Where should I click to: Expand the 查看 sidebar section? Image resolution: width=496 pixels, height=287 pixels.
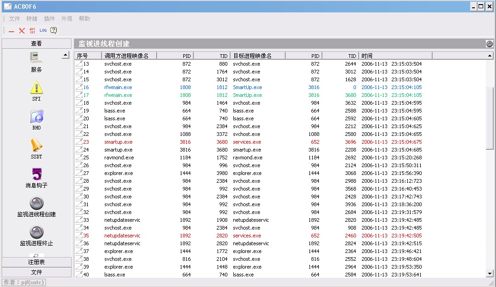point(37,44)
